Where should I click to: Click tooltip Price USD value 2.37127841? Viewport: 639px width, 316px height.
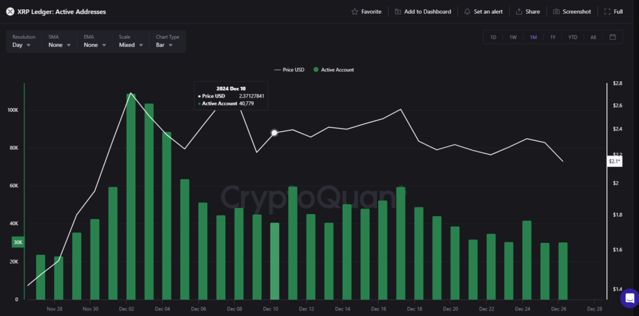(251, 96)
